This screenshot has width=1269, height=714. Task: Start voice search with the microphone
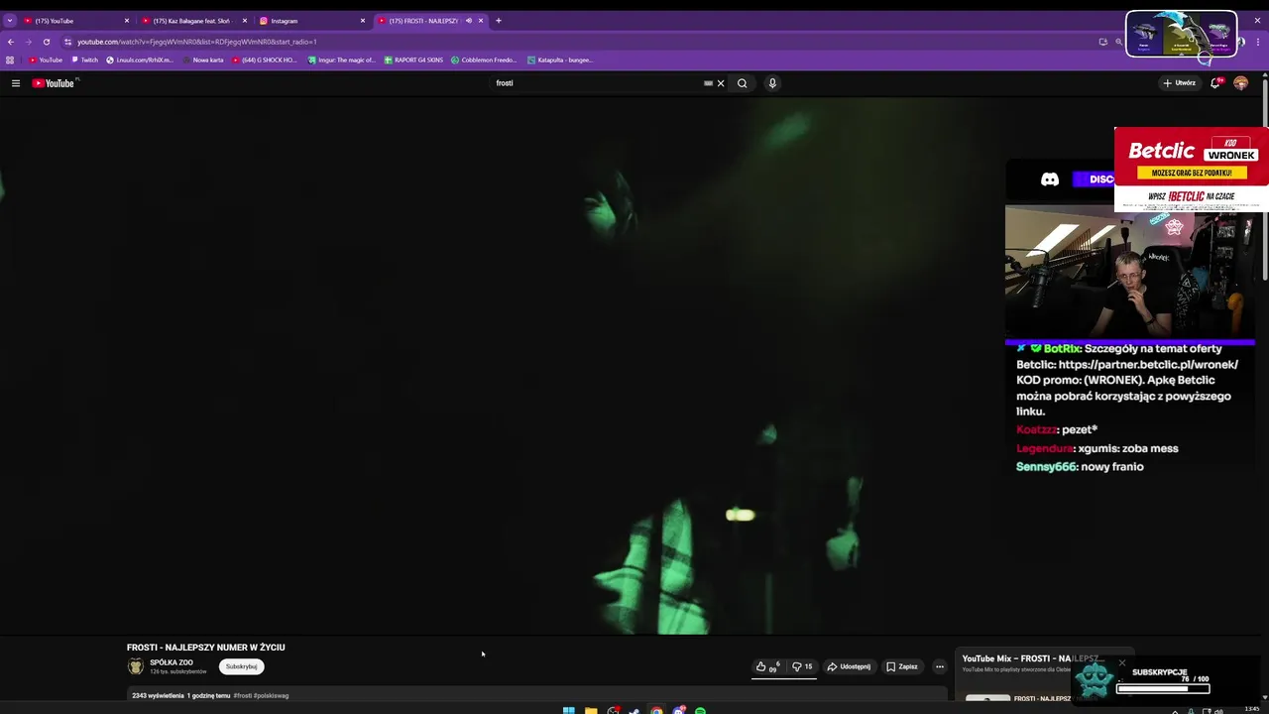coord(772,83)
